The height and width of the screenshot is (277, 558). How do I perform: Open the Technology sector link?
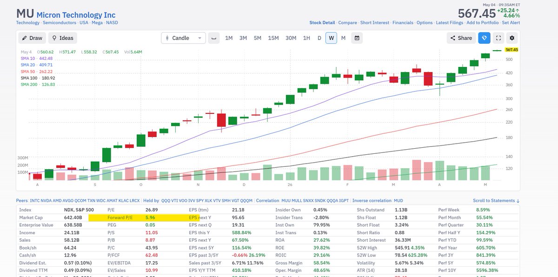tap(28, 23)
